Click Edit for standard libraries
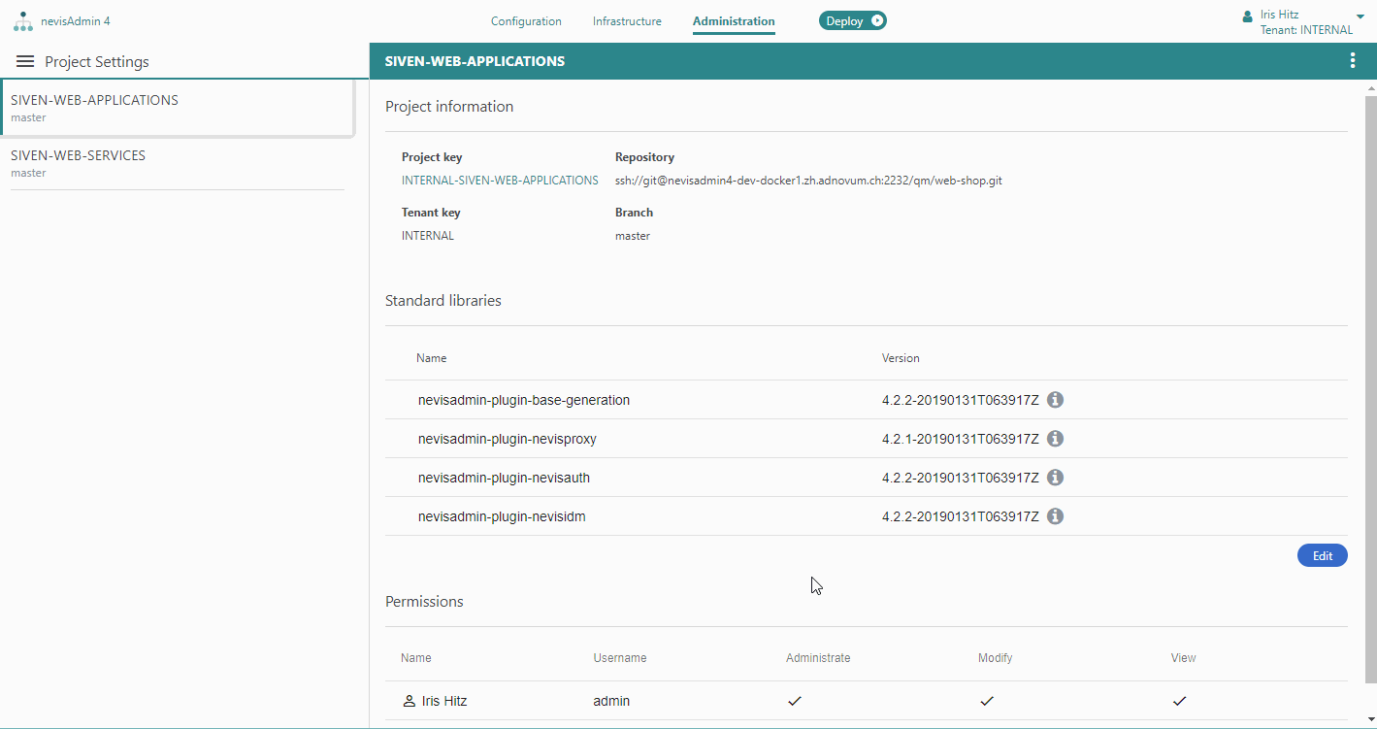 point(1322,556)
